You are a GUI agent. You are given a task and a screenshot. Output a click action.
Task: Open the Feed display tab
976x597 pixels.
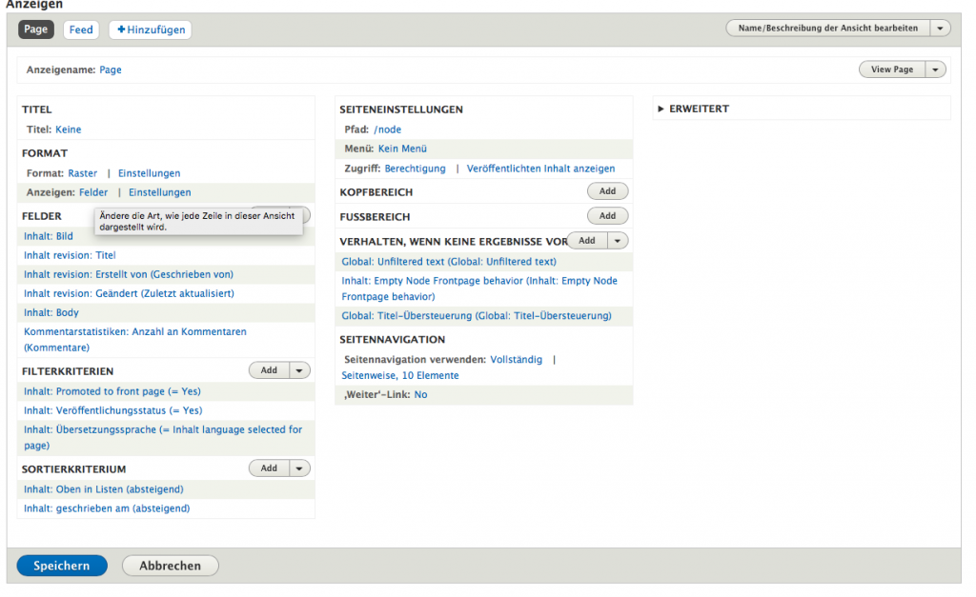[81, 30]
